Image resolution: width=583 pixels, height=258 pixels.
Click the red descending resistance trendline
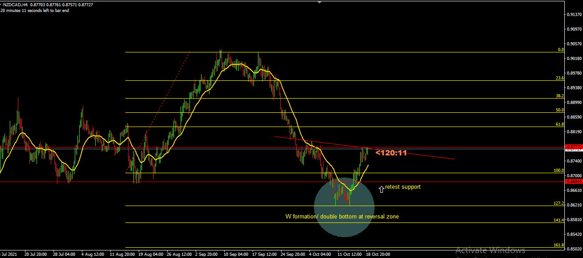pyautogui.click(x=422, y=155)
